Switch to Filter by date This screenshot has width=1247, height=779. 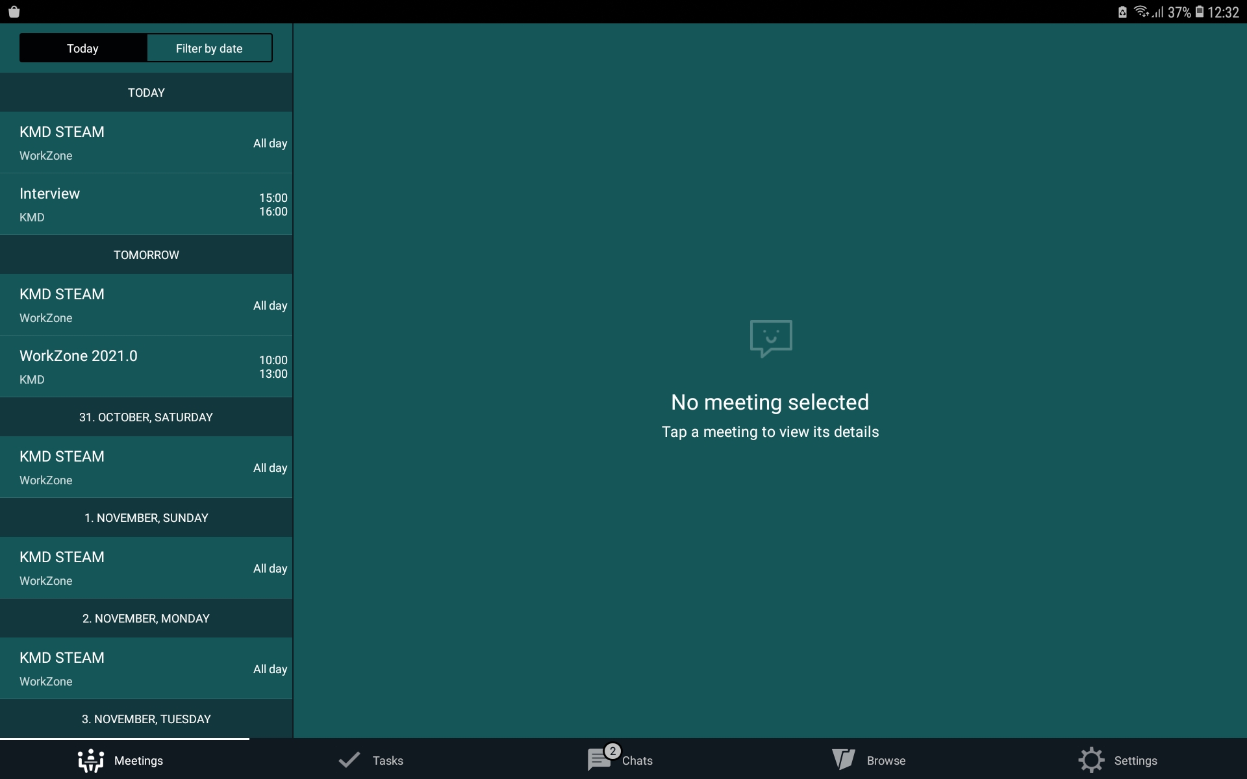pyautogui.click(x=209, y=49)
